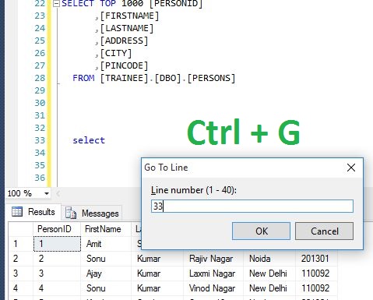The image size is (373, 300).
Task: Select the FirstName column header
Action: coord(106,229)
